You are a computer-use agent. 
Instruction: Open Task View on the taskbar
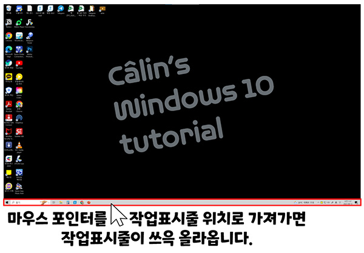click(x=53, y=203)
